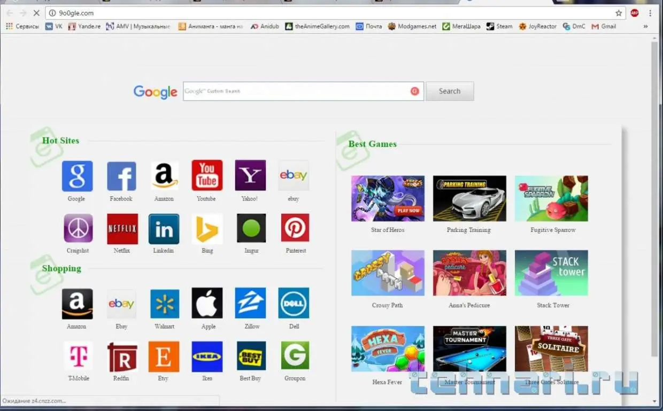Go forward with the forward arrow
The image size is (663, 411).
coord(23,13)
